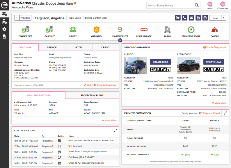Open the Warranty alert icon

(96, 30)
